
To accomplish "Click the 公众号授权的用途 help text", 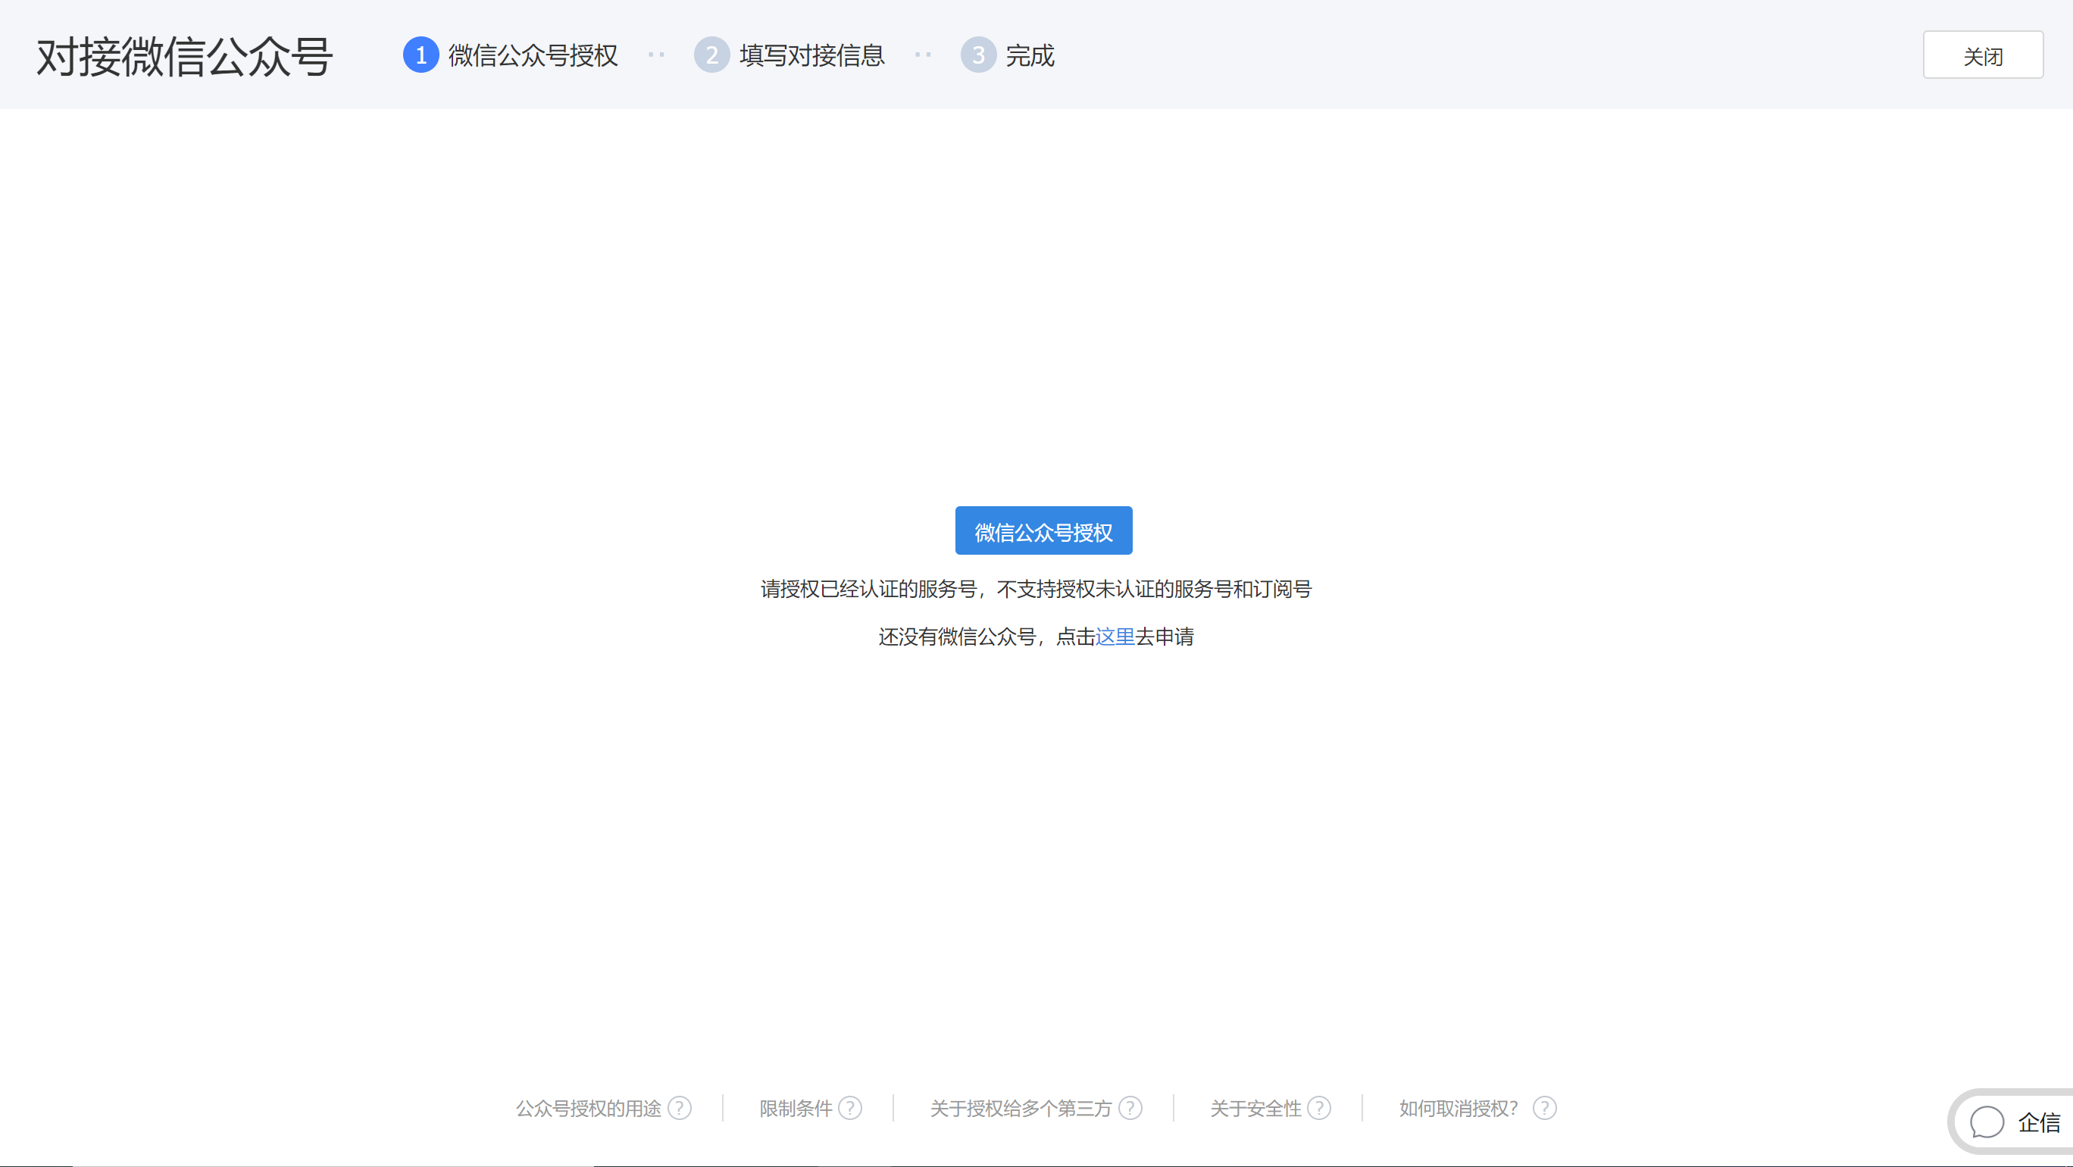I will [x=588, y=1108].
